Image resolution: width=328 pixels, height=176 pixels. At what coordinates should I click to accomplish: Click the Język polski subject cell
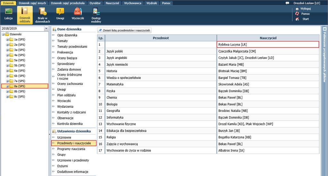pyautogui.click(x=161, y=51)
